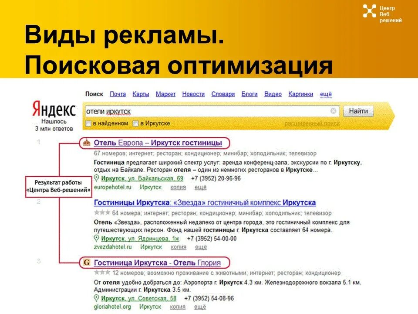
Task: Open address 'Иркутск, ул. Советская, 58'
Action: pyautogui.click(x=138, y=298)
